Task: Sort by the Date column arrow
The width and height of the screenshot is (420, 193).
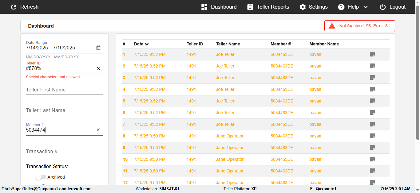Action: tap(147, 44)
